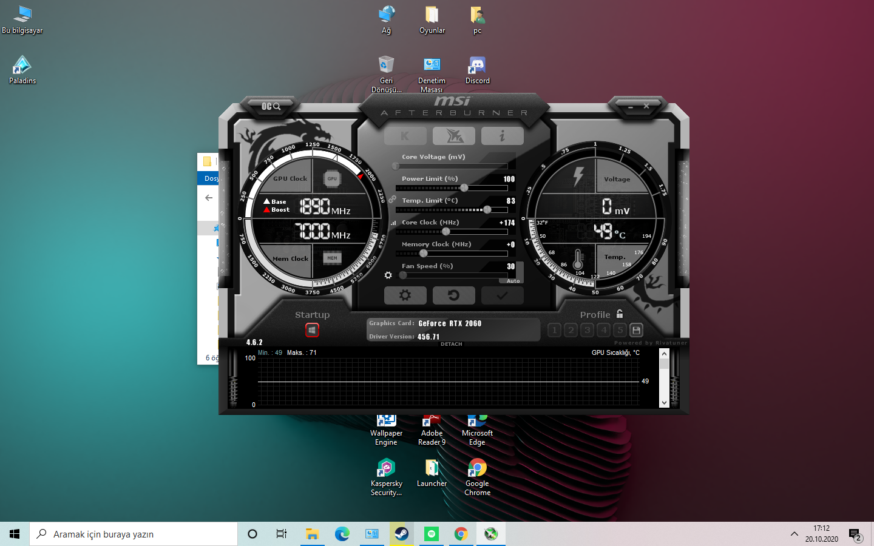Select profile slot 4
Viewport: 874px width, 546px height.
[603, 330]
